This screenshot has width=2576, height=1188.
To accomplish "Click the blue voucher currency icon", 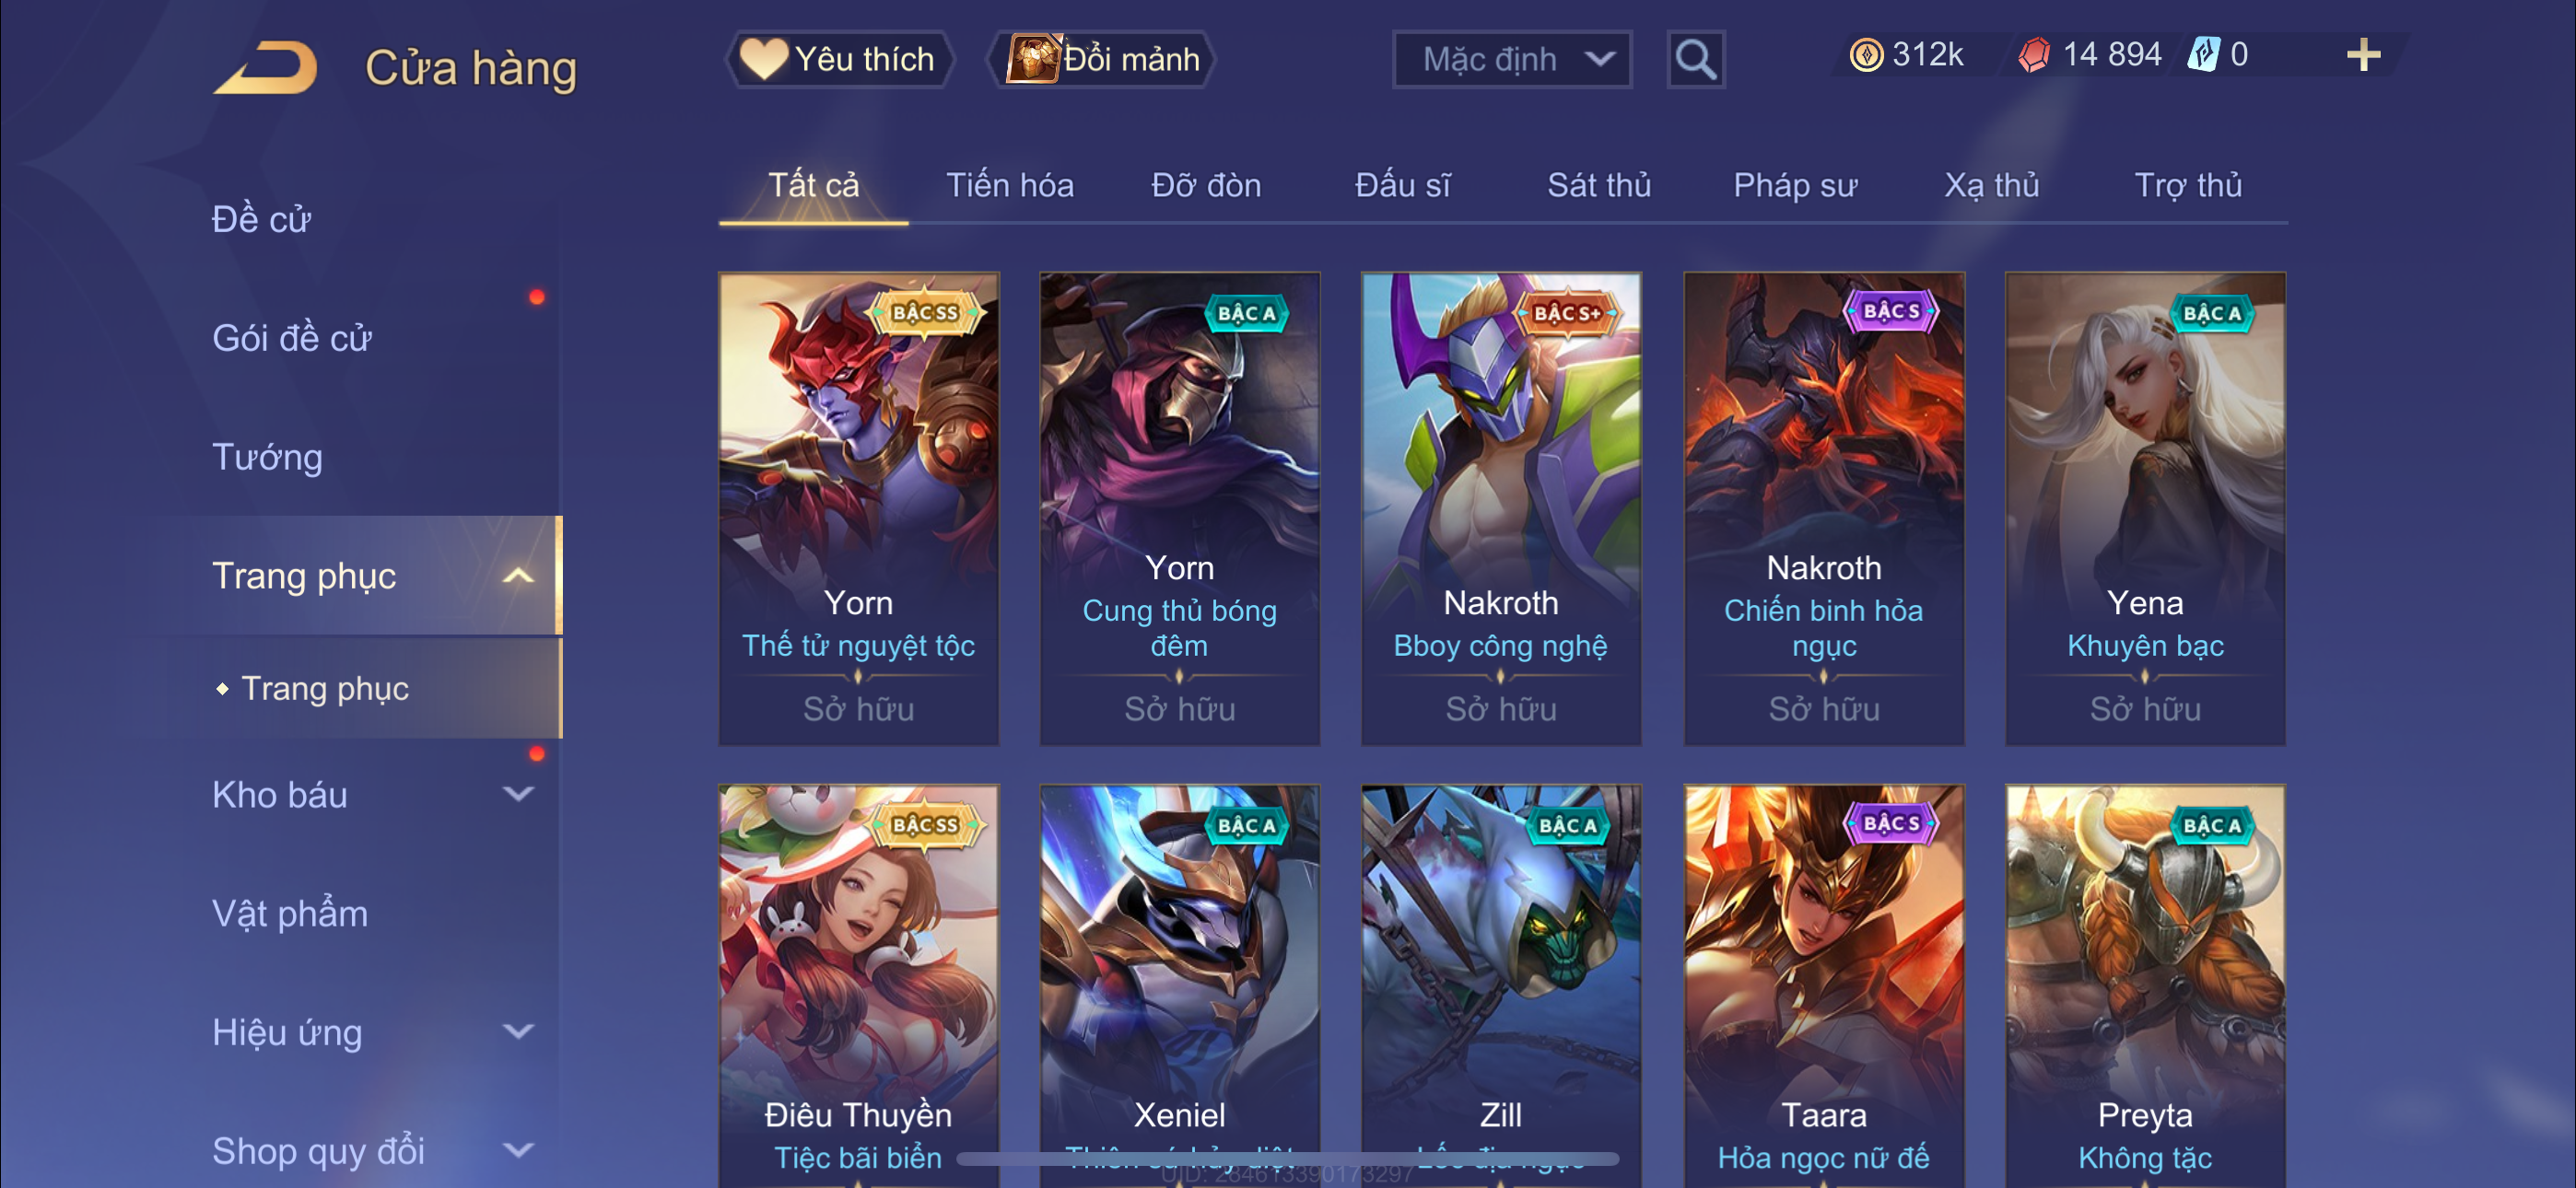I will point(2203,55).
